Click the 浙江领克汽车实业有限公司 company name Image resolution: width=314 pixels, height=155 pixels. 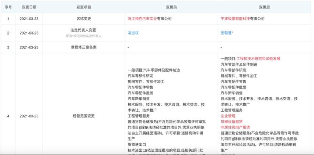150,19
